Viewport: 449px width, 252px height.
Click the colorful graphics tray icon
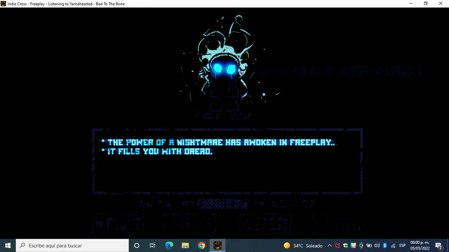coord(353,246)
